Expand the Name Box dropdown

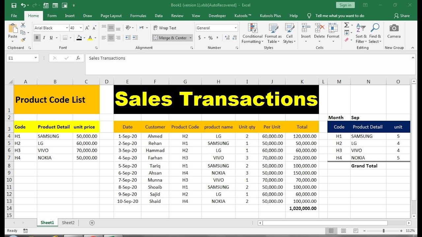click(36, 58)
